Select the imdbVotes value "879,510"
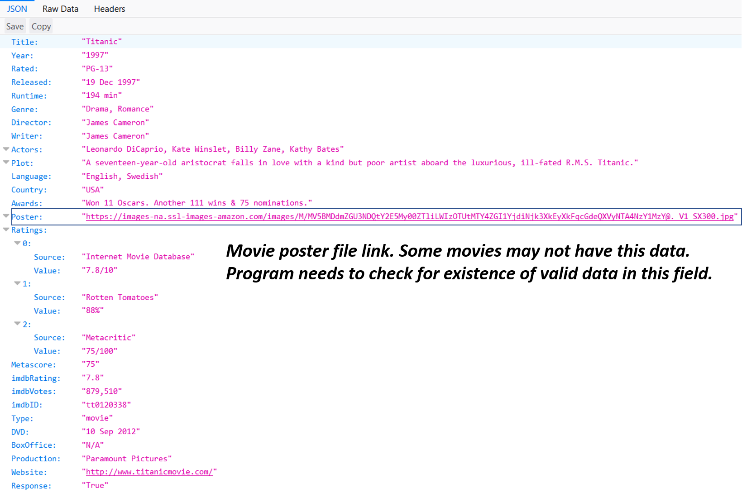The width and height of the screenshot is (742, 493). click(102, 391)
